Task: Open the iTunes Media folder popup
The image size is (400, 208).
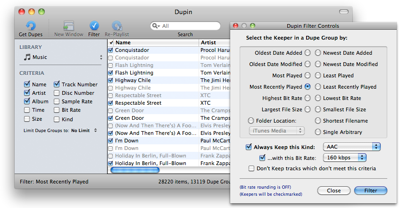Action: (x=276, y=131)
